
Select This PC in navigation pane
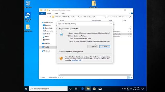[x=47, y=47]
